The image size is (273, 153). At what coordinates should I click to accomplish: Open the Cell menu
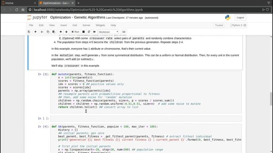pyautogui.click(x=75, y=25)
